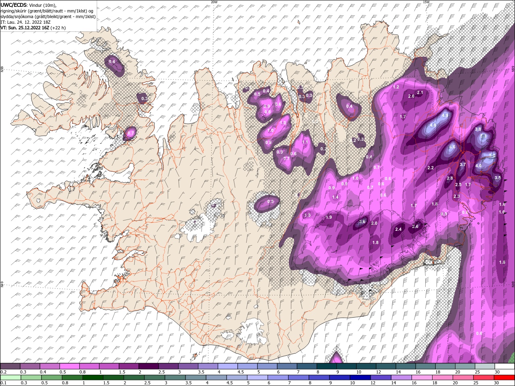The image size is (515, 386).
Task: Click the lower legend swatch between 14 and 16
Action: [402, 378]
